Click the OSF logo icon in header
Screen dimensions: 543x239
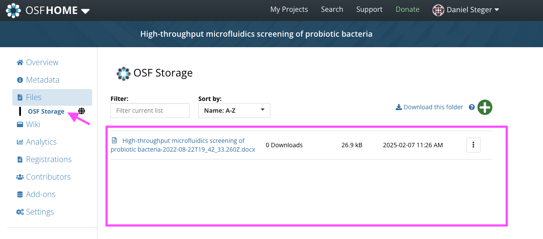(13, 10)
